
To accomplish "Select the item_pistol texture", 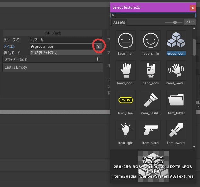I will [150, 130].
